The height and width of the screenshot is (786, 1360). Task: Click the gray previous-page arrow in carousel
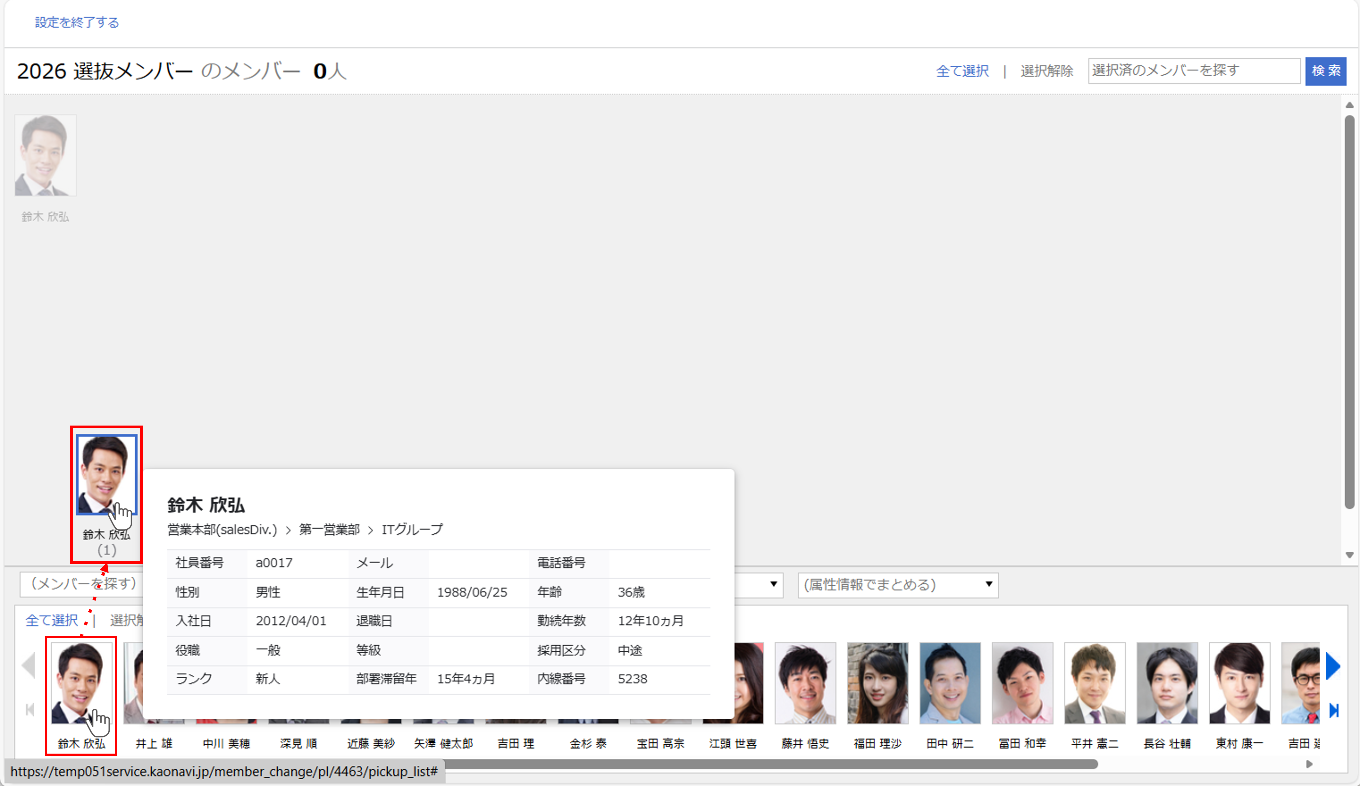pos(29,666)
